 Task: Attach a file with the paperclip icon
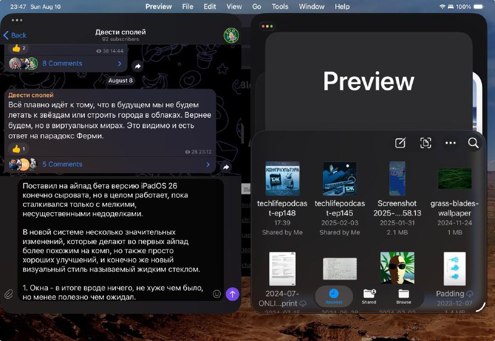pyautogui.click(x=9, y=294)
